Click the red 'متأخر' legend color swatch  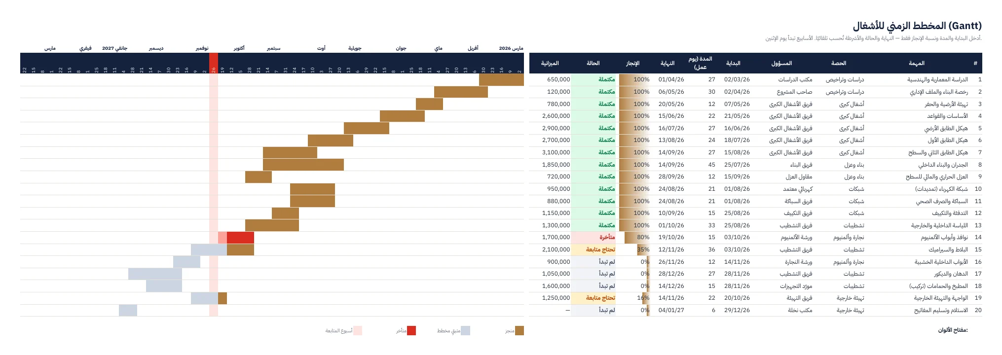[411, 330]
